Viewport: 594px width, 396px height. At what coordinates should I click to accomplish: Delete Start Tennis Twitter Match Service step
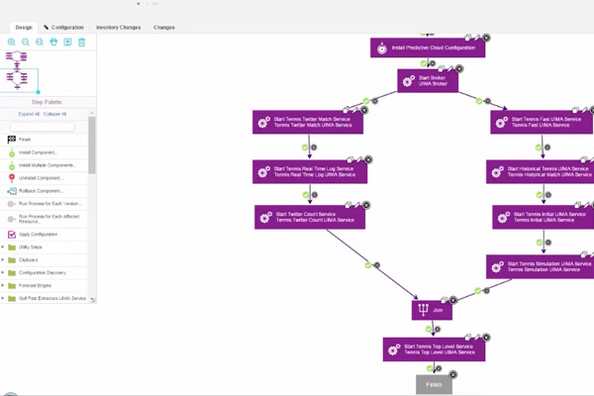[x=364, y=110]
